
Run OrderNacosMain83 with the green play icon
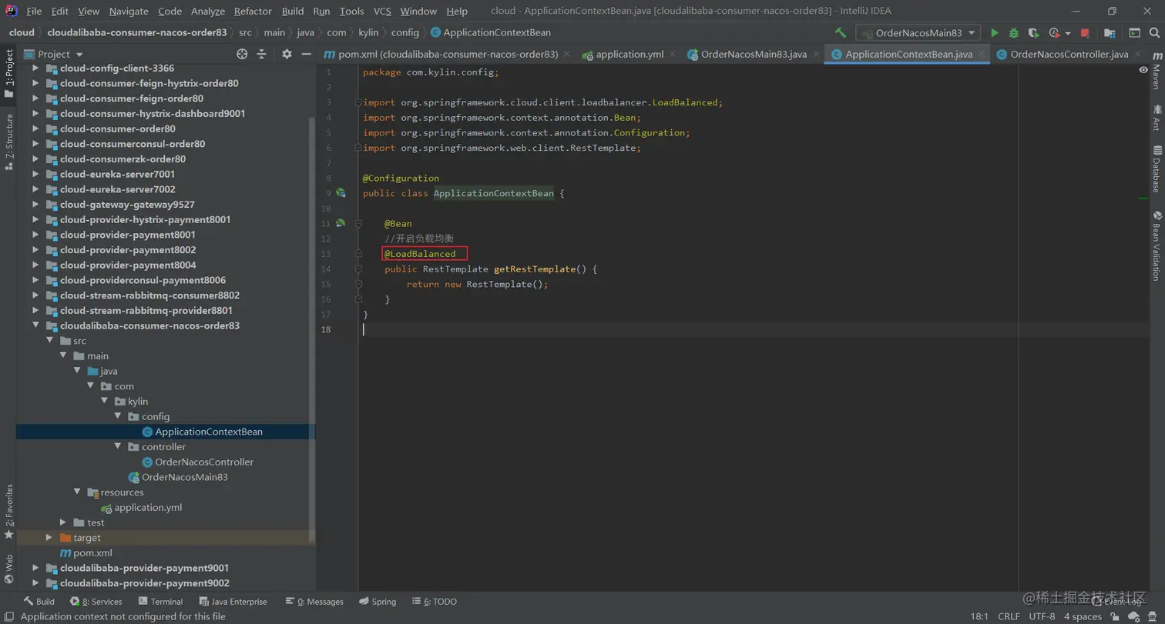[995, 33]
